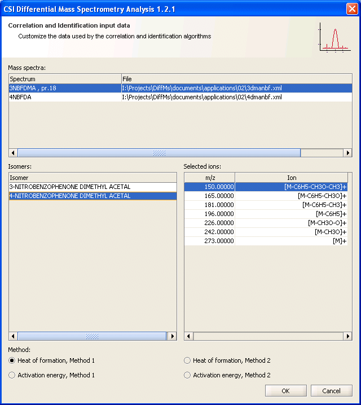Select Heat of formation, Method 1
Viewport: 361px width, 405px height.
coord(12,360)
